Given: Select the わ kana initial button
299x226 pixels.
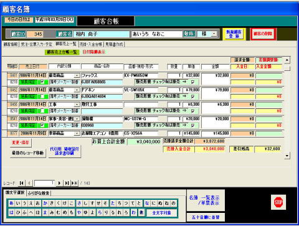Looking at the screenshot, I should (x=134, y=212).
